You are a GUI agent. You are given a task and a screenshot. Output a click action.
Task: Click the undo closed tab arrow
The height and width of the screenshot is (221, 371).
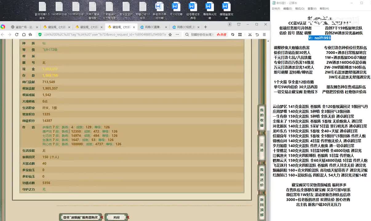coord(257,35)
